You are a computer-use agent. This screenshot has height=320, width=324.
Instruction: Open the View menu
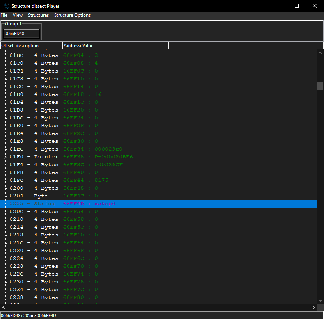pos(18,15)
